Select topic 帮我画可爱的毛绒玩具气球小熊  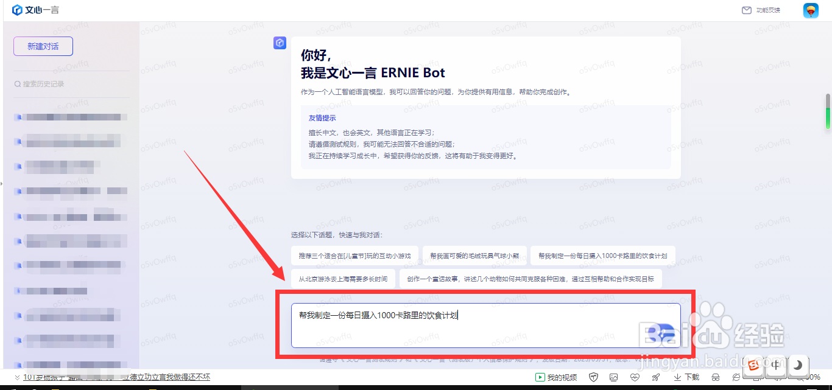474,256
